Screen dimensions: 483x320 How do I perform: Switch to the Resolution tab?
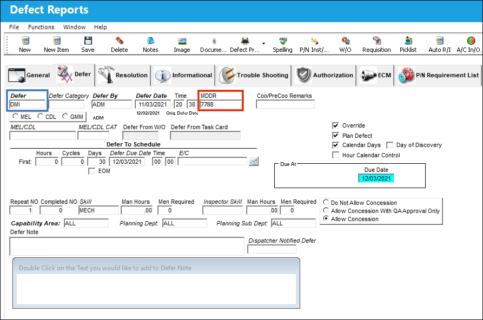123,75
